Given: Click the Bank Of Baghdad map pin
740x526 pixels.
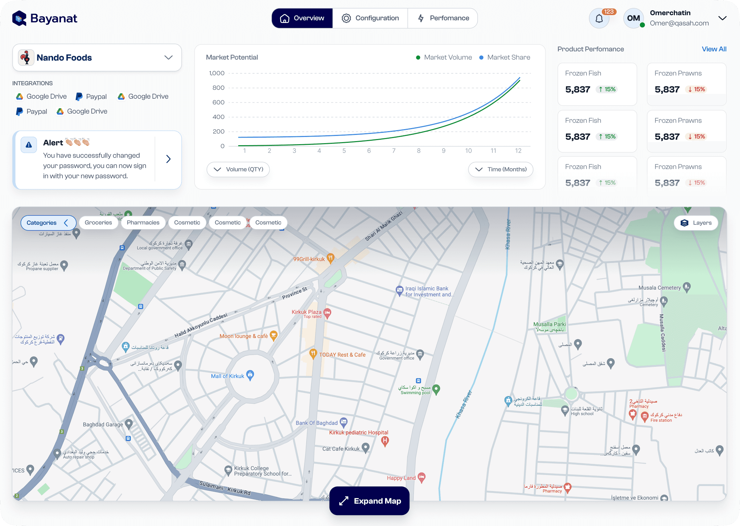Looking at the screenshot, I should pos(344,422).
